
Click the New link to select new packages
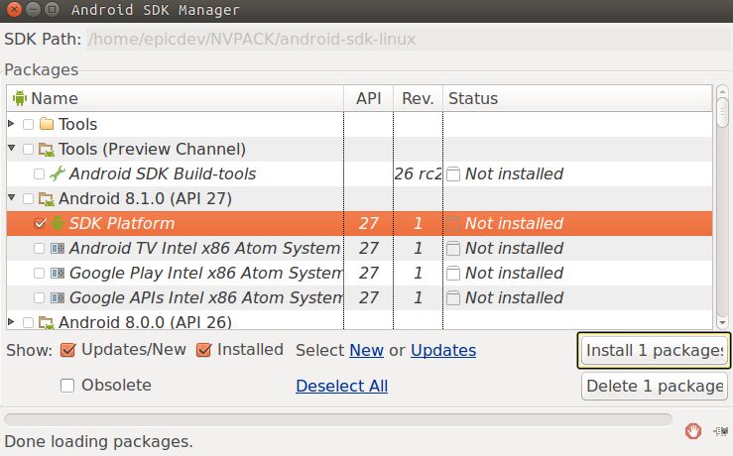click(x=367, y=350)
